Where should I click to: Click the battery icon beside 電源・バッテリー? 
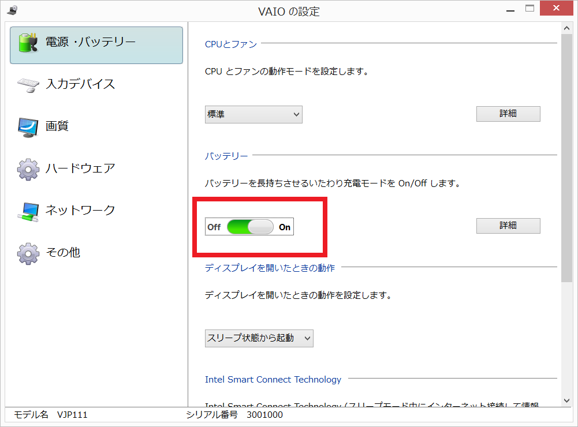(28, 43)
